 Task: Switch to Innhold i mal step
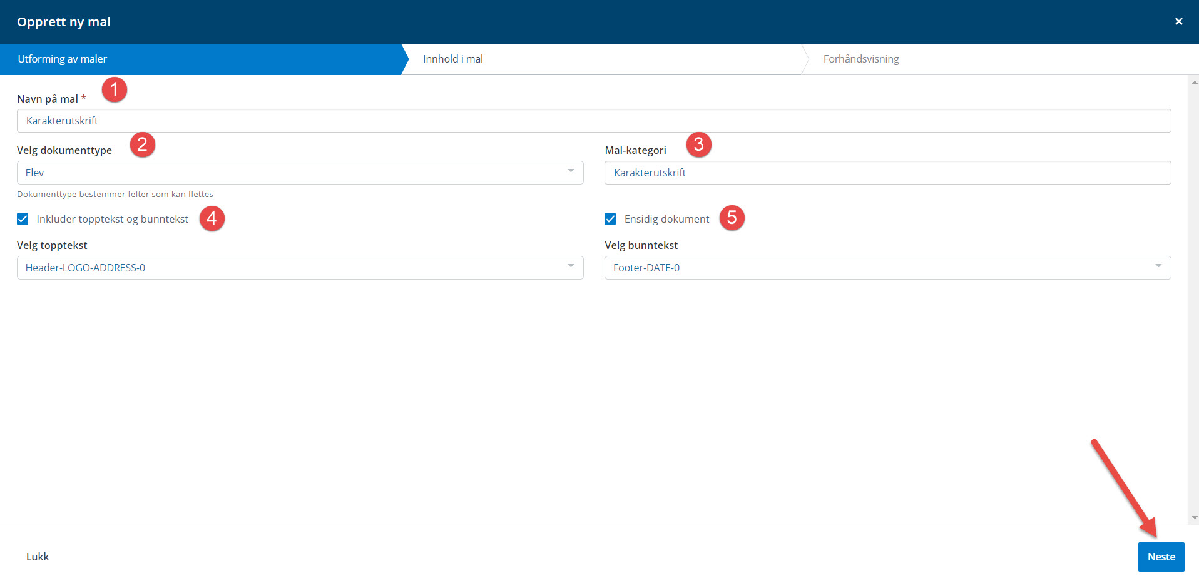coord(453,59)
